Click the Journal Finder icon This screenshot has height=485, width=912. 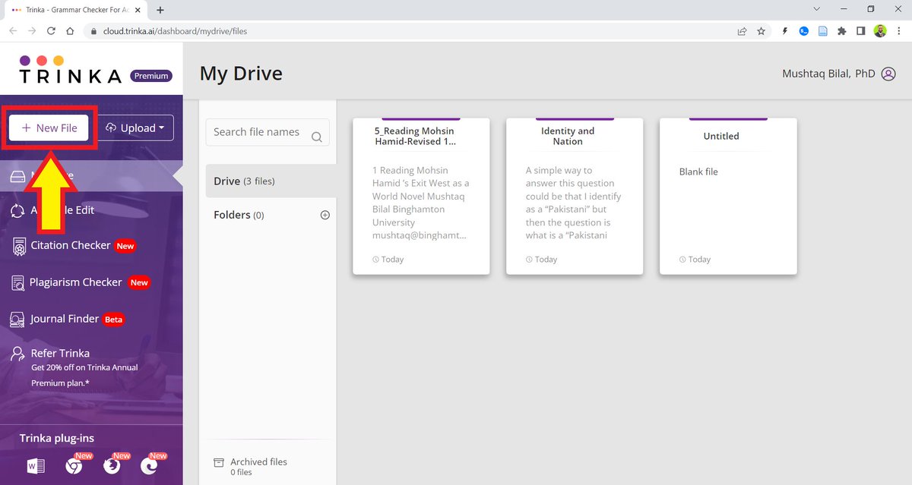click(17, 320)
